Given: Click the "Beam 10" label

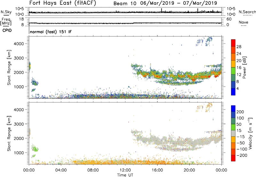Looking at the screenshot, I should [x=125, y=4].
